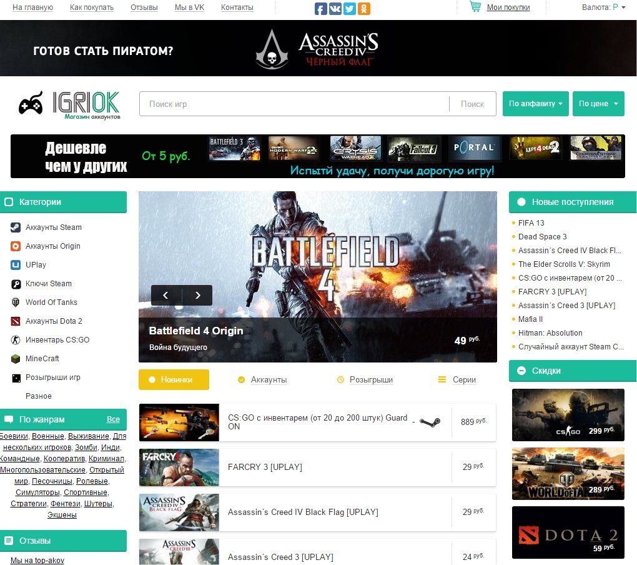Open the Разное category

click(x=39, y=396)
